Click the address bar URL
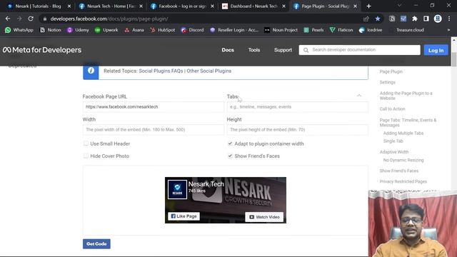The image size is (457, 257). pyautogui.click(x=109, y=19)
